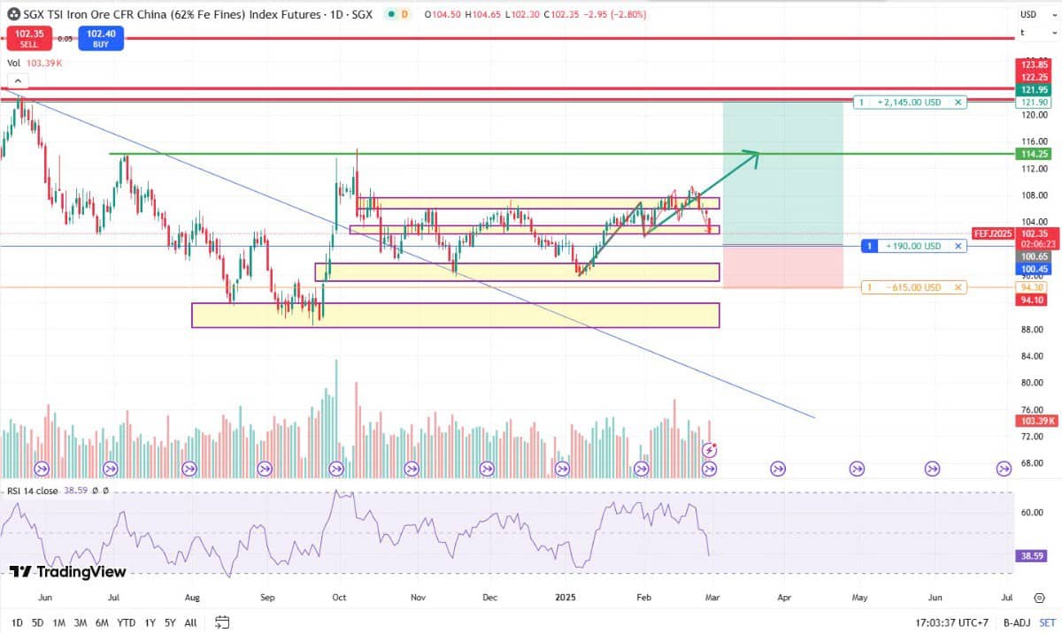This screenshot has height=633, width=1062.
Task: Click the symbol logo icon beside title
Action: coord(12,15)
